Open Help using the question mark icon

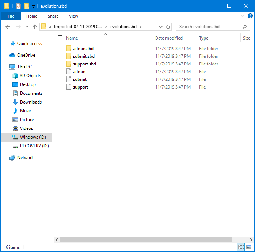250,16
